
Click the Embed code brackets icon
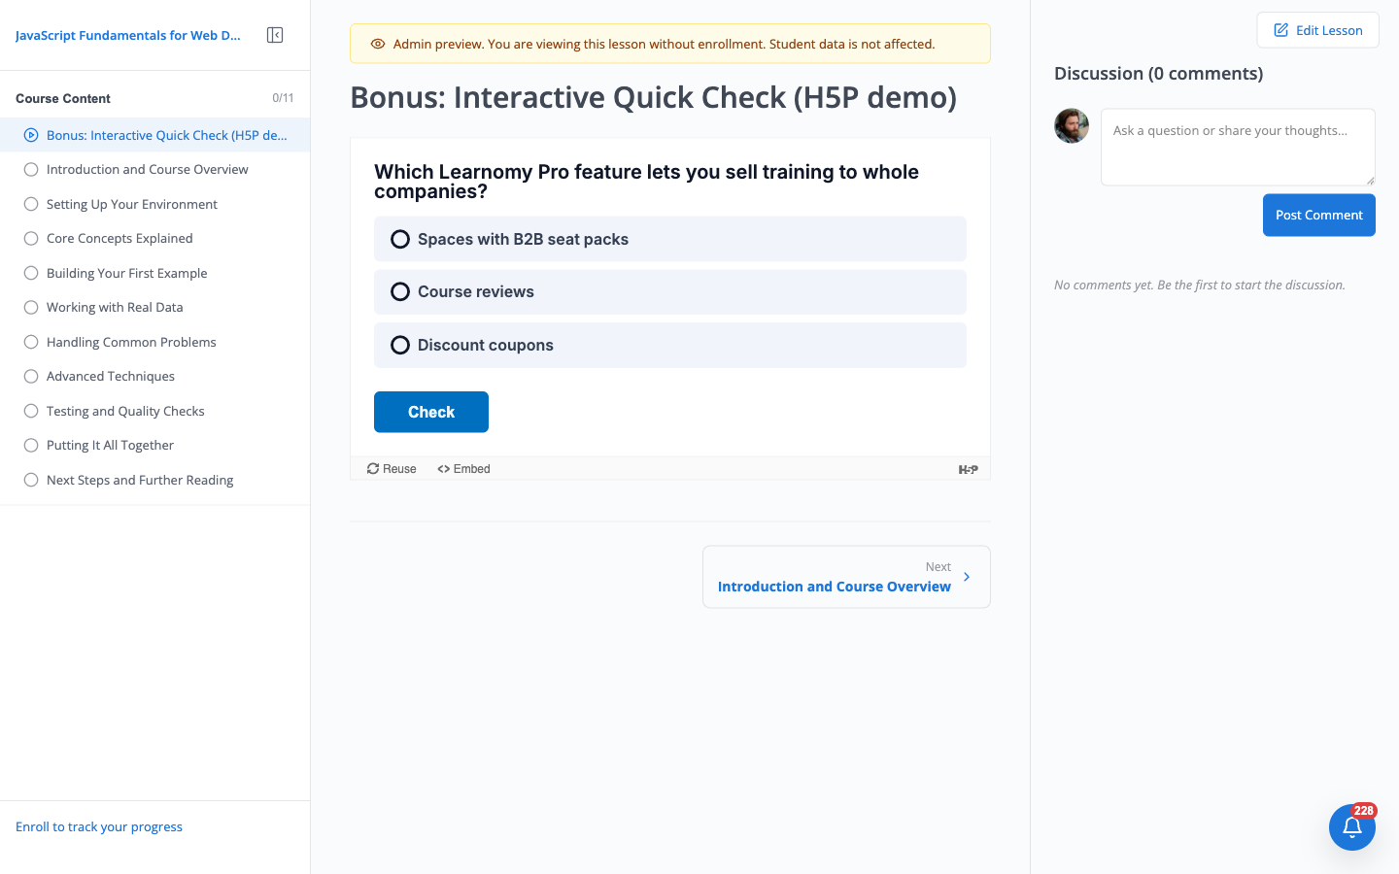tap(443, 469)
